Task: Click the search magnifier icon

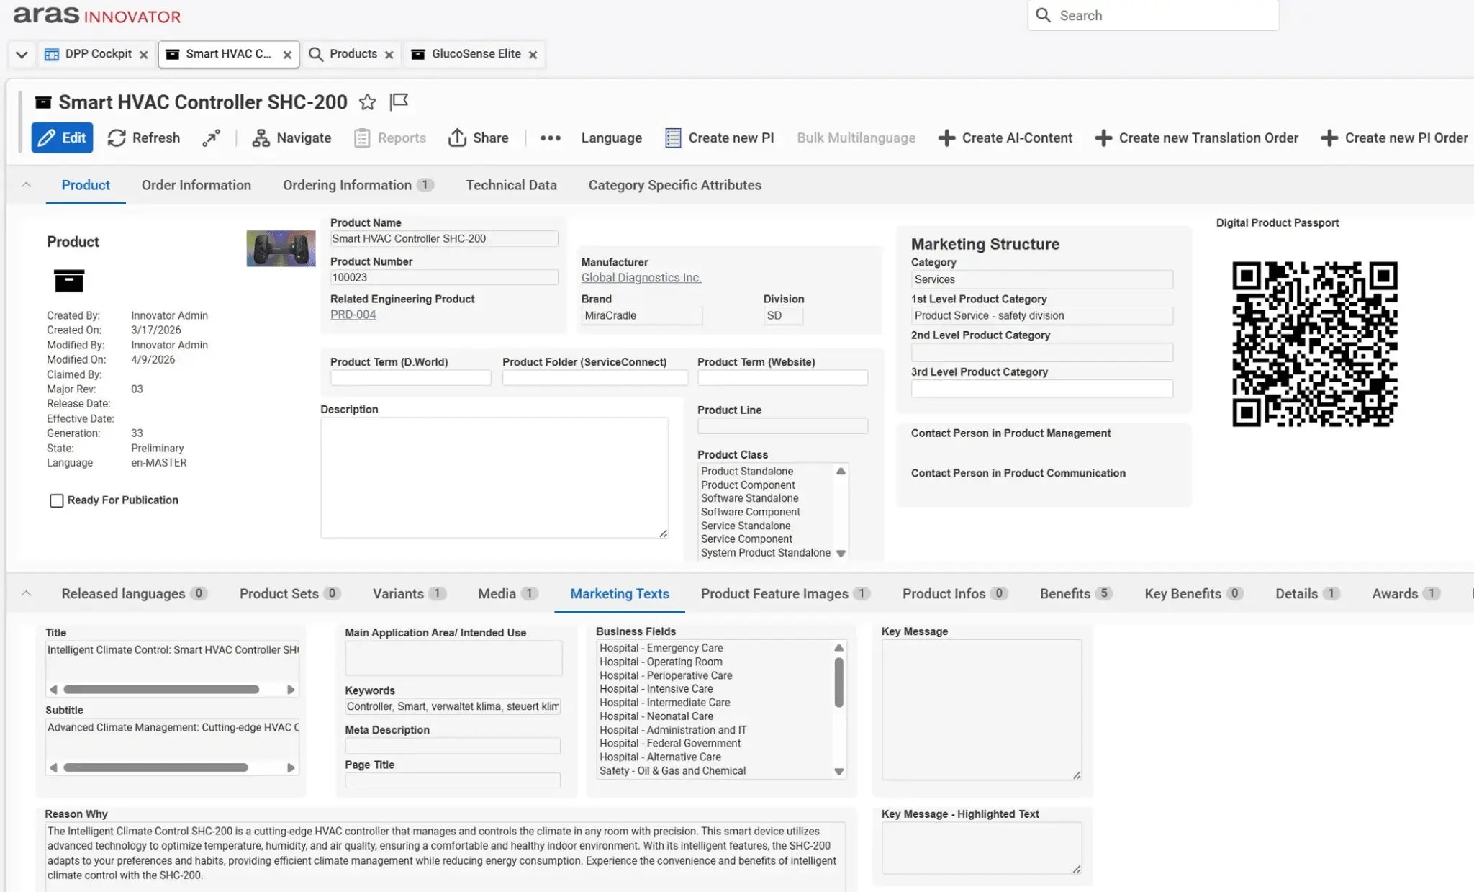Action: [x=1043, y=15]
